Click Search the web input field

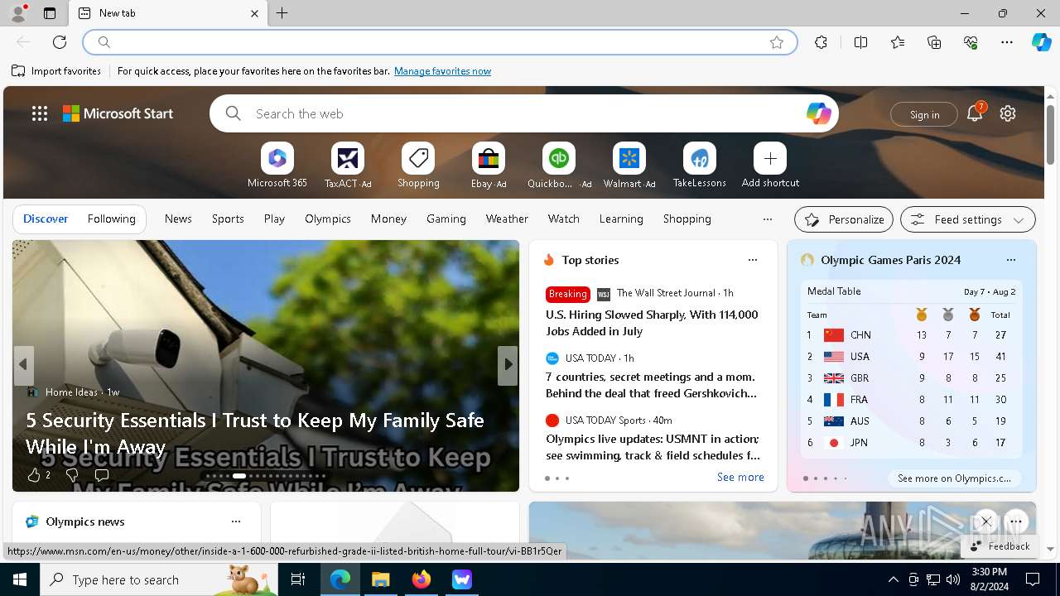click(523, 113)
